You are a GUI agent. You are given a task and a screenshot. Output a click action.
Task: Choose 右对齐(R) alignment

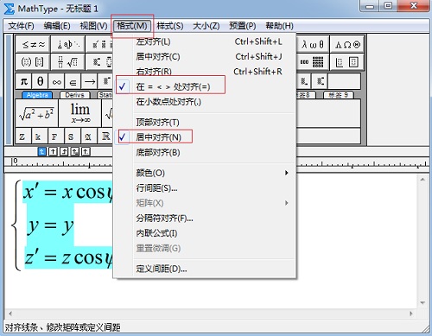(205, 72)
